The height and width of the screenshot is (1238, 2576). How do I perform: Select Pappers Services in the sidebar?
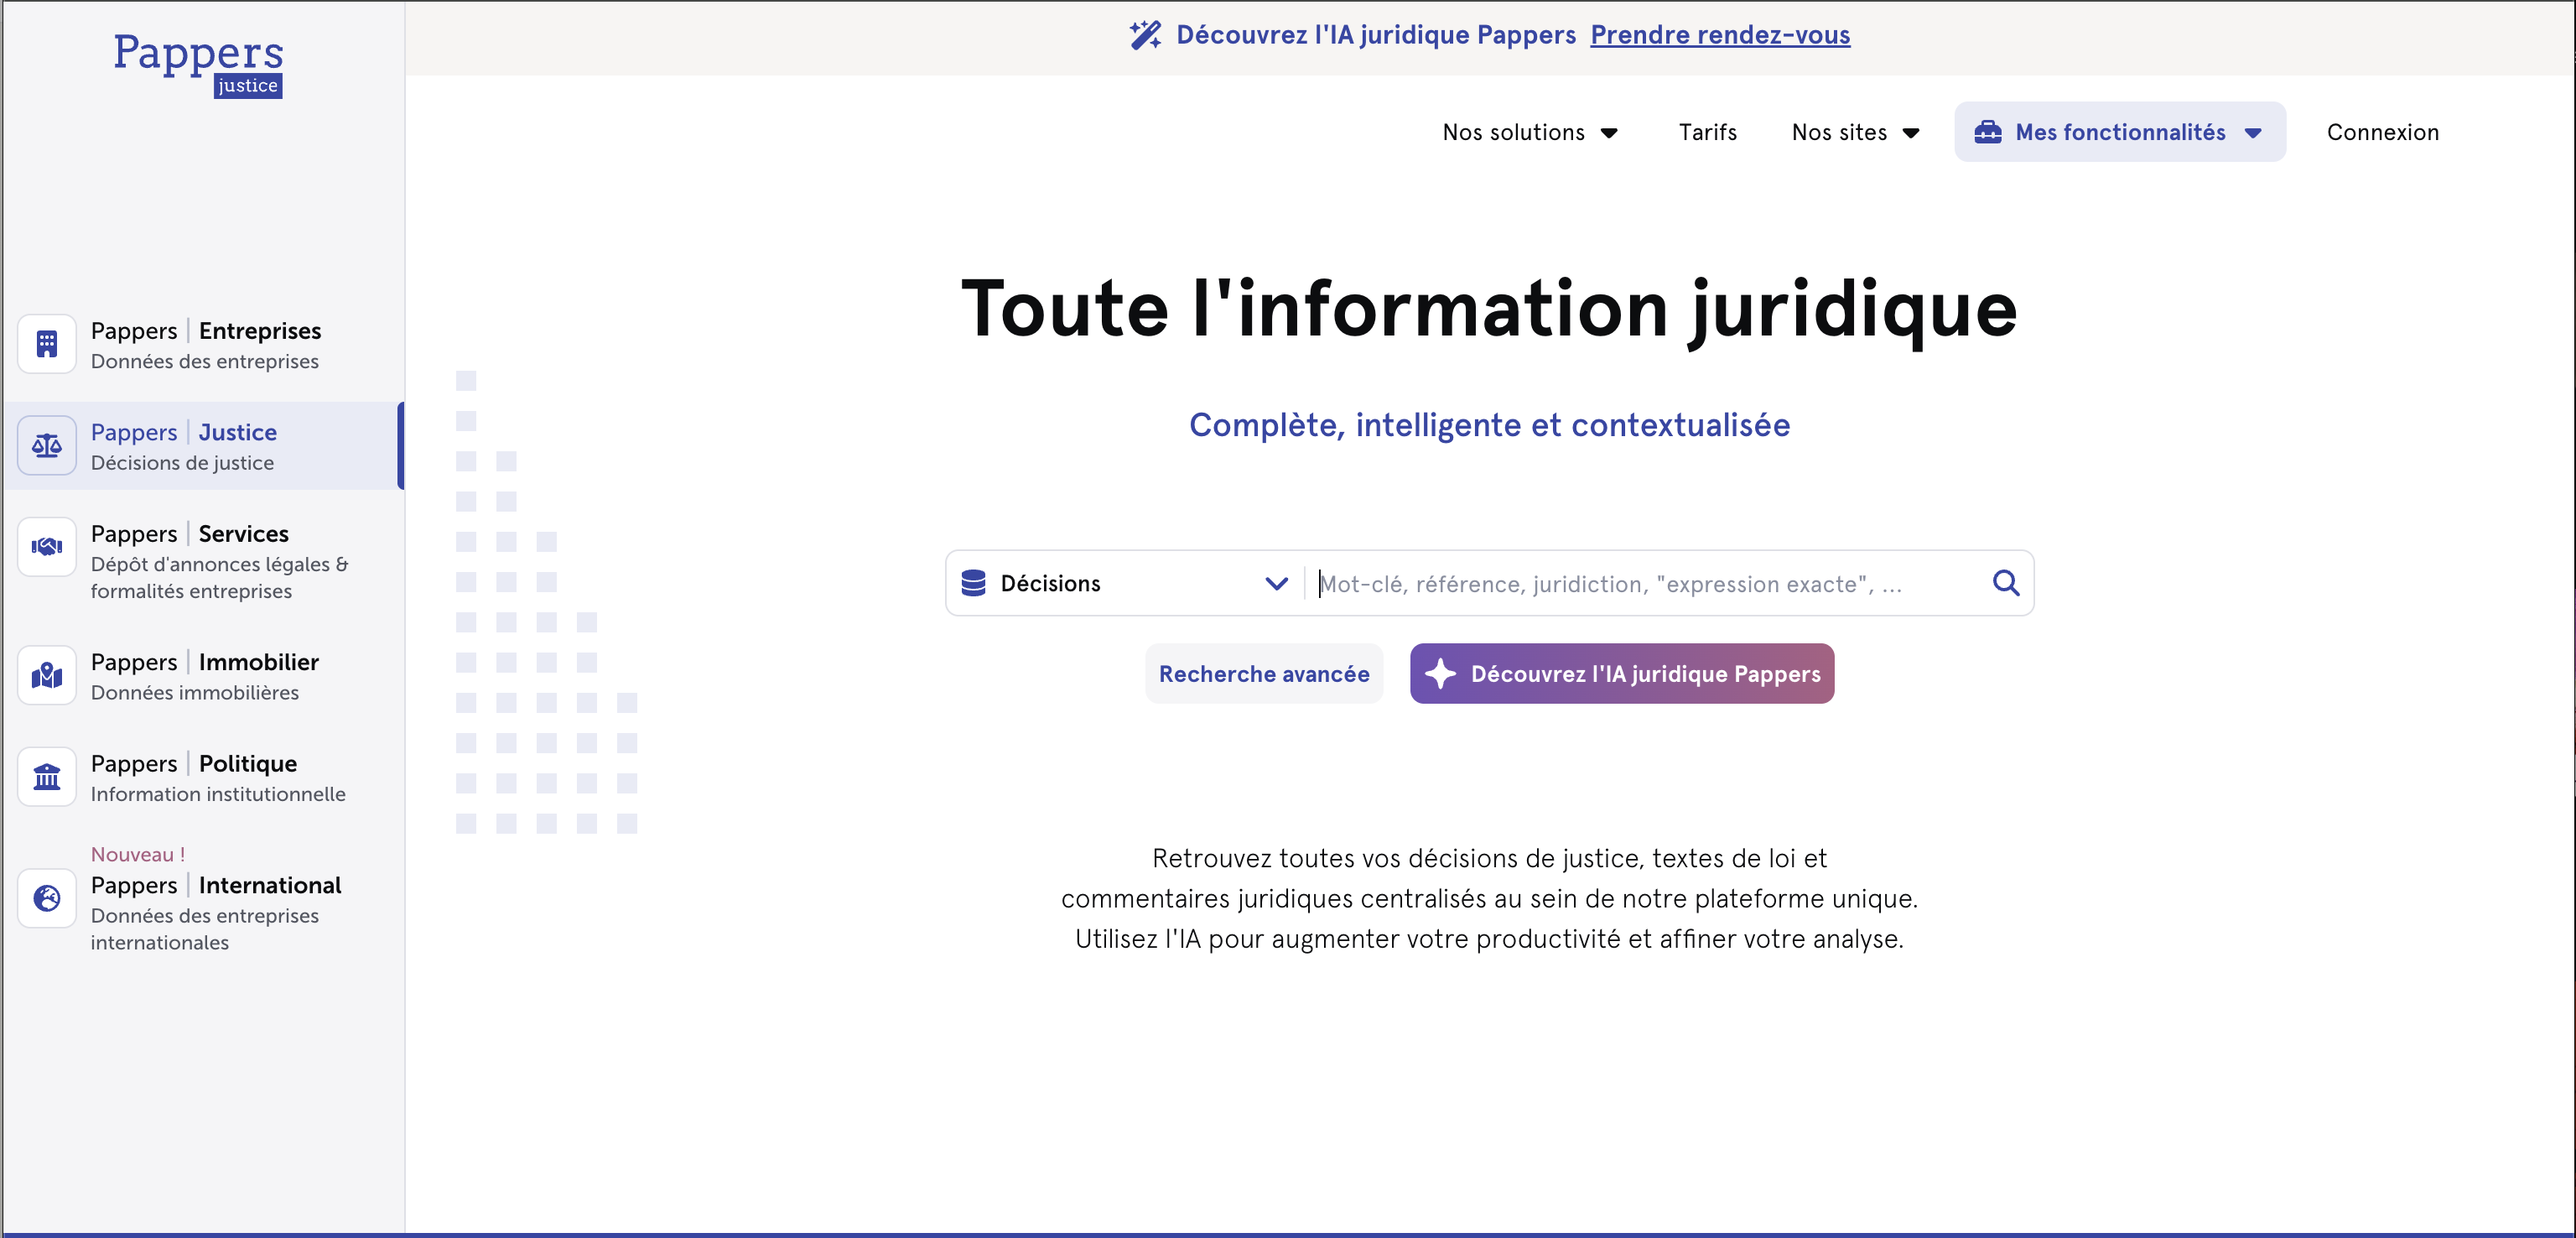click(202, 560)
